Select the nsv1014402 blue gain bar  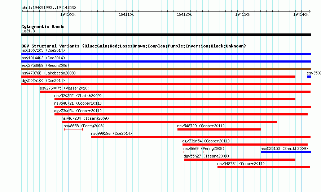tap(166, 61)
